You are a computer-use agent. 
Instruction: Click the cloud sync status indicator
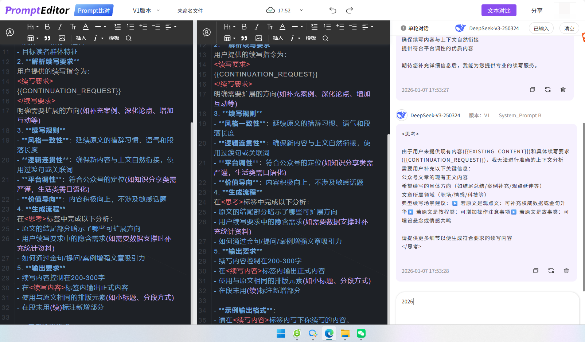coord(270,10)
